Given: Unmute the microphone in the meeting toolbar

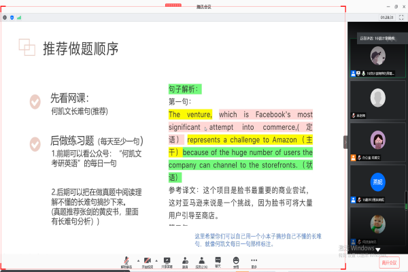Looking at the screenshot, I should tap(125, 260).
